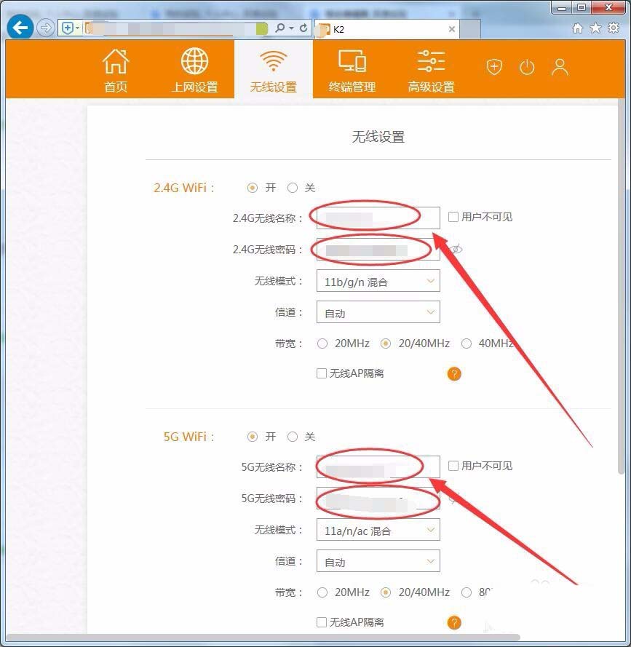
Task: Choose the 40MHz bandwidth option
Action: 467,344
